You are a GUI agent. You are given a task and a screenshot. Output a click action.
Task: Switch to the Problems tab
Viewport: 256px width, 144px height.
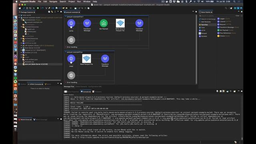click(x=97, y=92)
